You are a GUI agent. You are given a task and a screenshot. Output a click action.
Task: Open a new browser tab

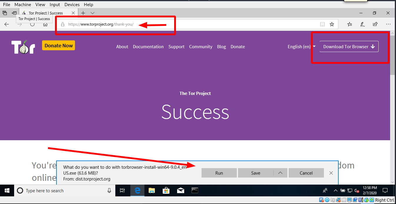[x=83, y=13]
